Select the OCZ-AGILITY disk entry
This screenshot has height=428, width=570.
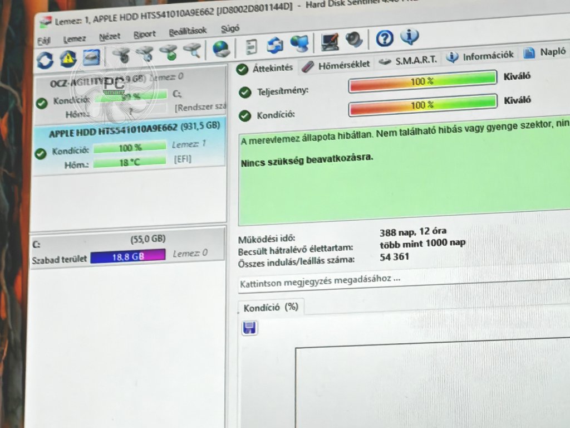[130, 95]
